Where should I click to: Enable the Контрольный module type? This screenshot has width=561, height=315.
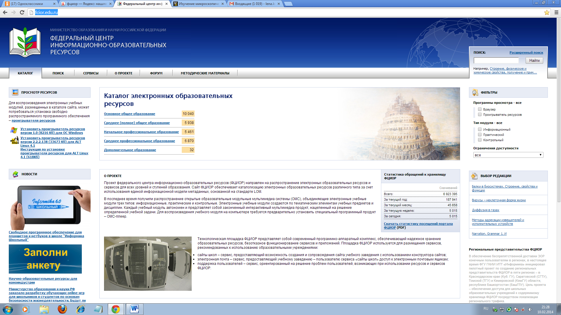479,140
